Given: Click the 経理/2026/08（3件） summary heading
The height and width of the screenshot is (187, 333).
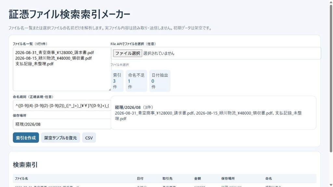Looking at the screenshot, I should 134,107.
